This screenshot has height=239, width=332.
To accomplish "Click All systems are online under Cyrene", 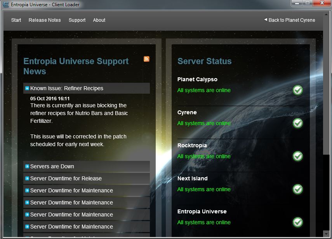I will pyautogui.click(x=204, y=123).
